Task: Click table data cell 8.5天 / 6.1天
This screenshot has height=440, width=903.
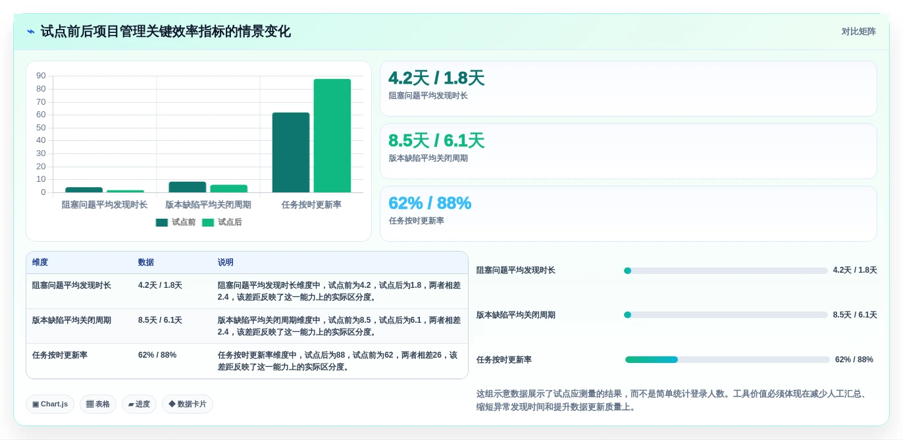Action: click(x=160, y=320)
